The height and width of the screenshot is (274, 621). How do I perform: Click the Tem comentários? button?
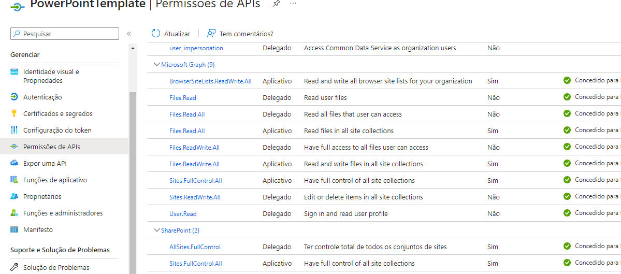click(x=240, y=34)
